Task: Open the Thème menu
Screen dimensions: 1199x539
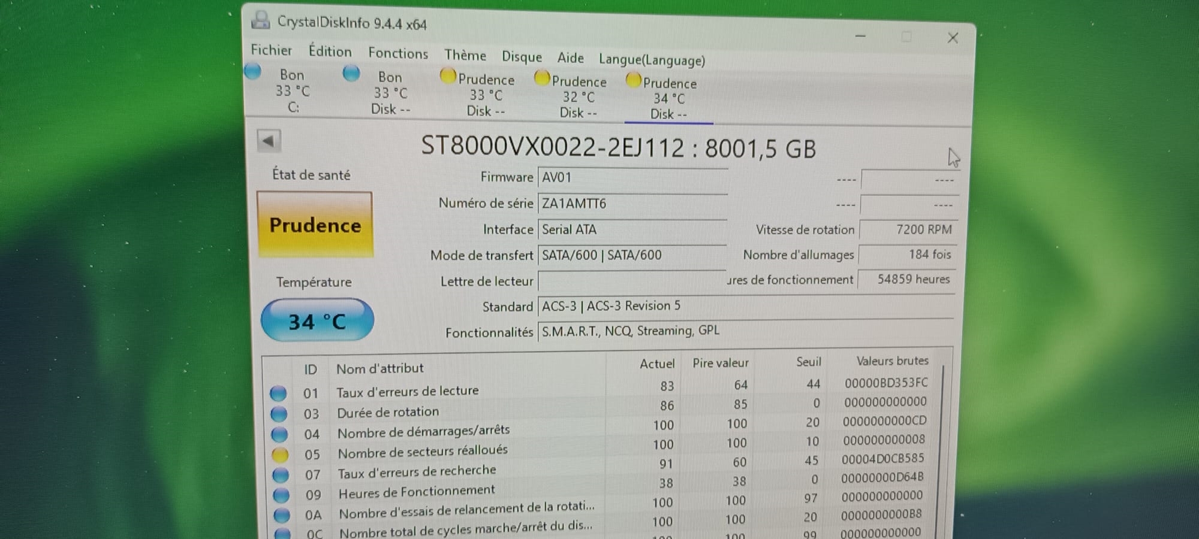Action: click(x=465, y=55)
